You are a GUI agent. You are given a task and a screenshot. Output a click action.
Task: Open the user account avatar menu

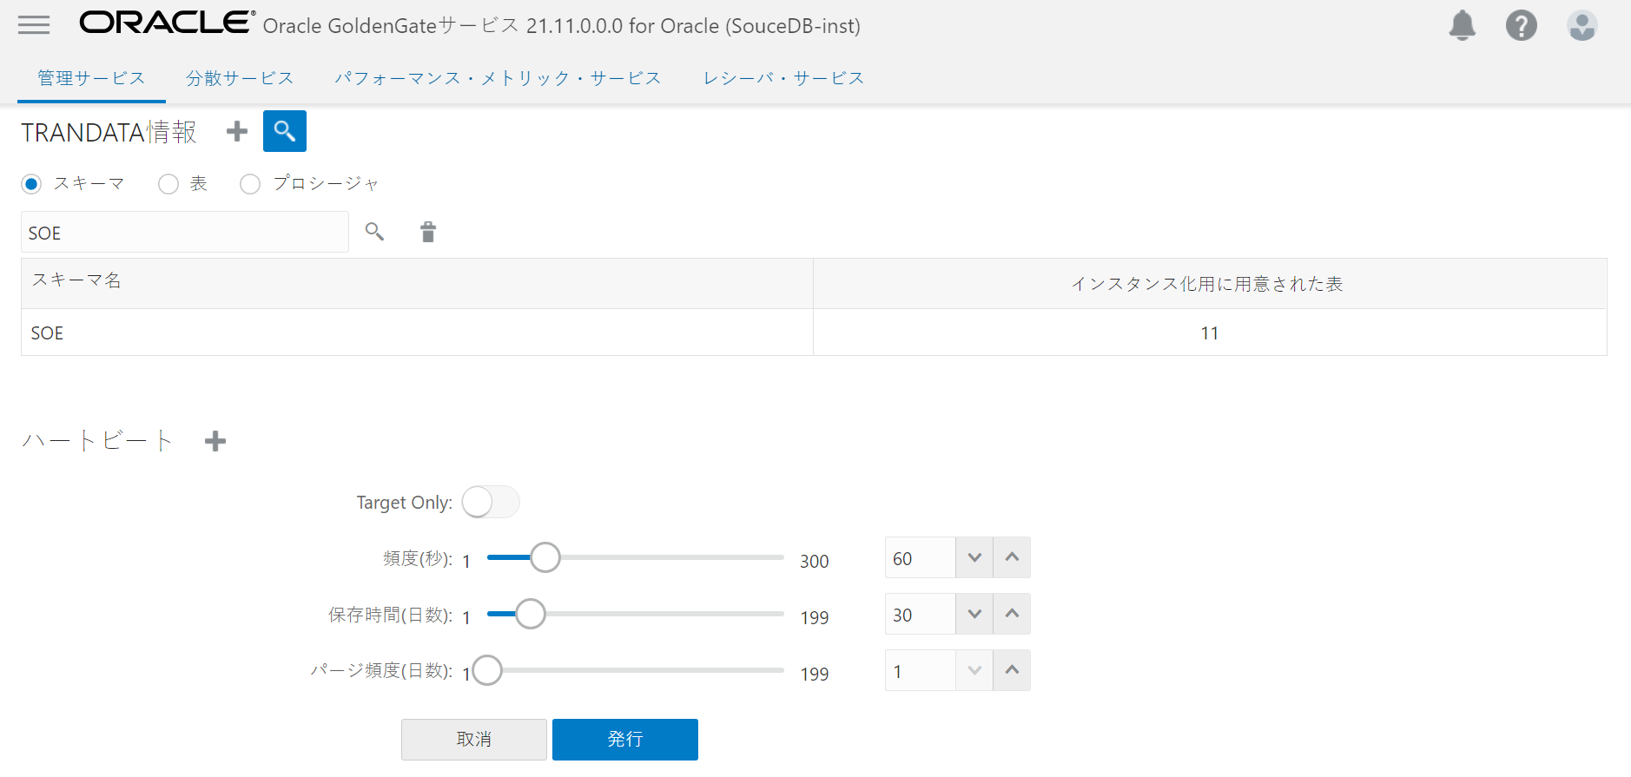click(1582, 25)
